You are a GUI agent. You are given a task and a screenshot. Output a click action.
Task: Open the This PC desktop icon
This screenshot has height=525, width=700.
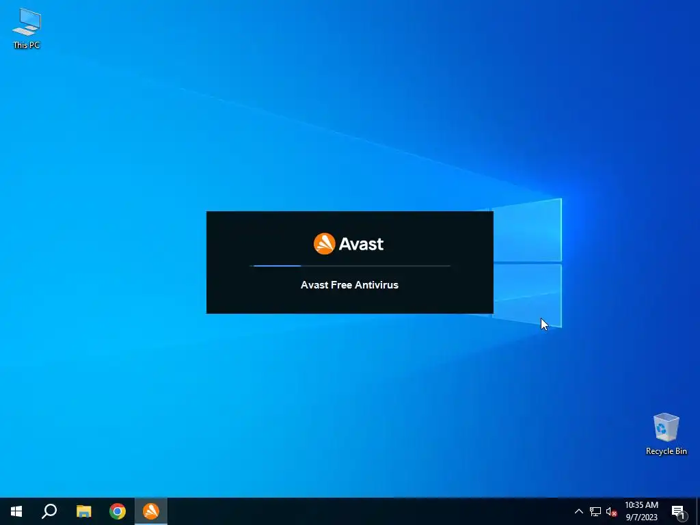coord(27,28)
